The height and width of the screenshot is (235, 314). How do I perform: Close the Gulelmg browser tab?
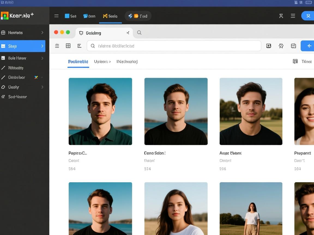[x=128, y=33]
